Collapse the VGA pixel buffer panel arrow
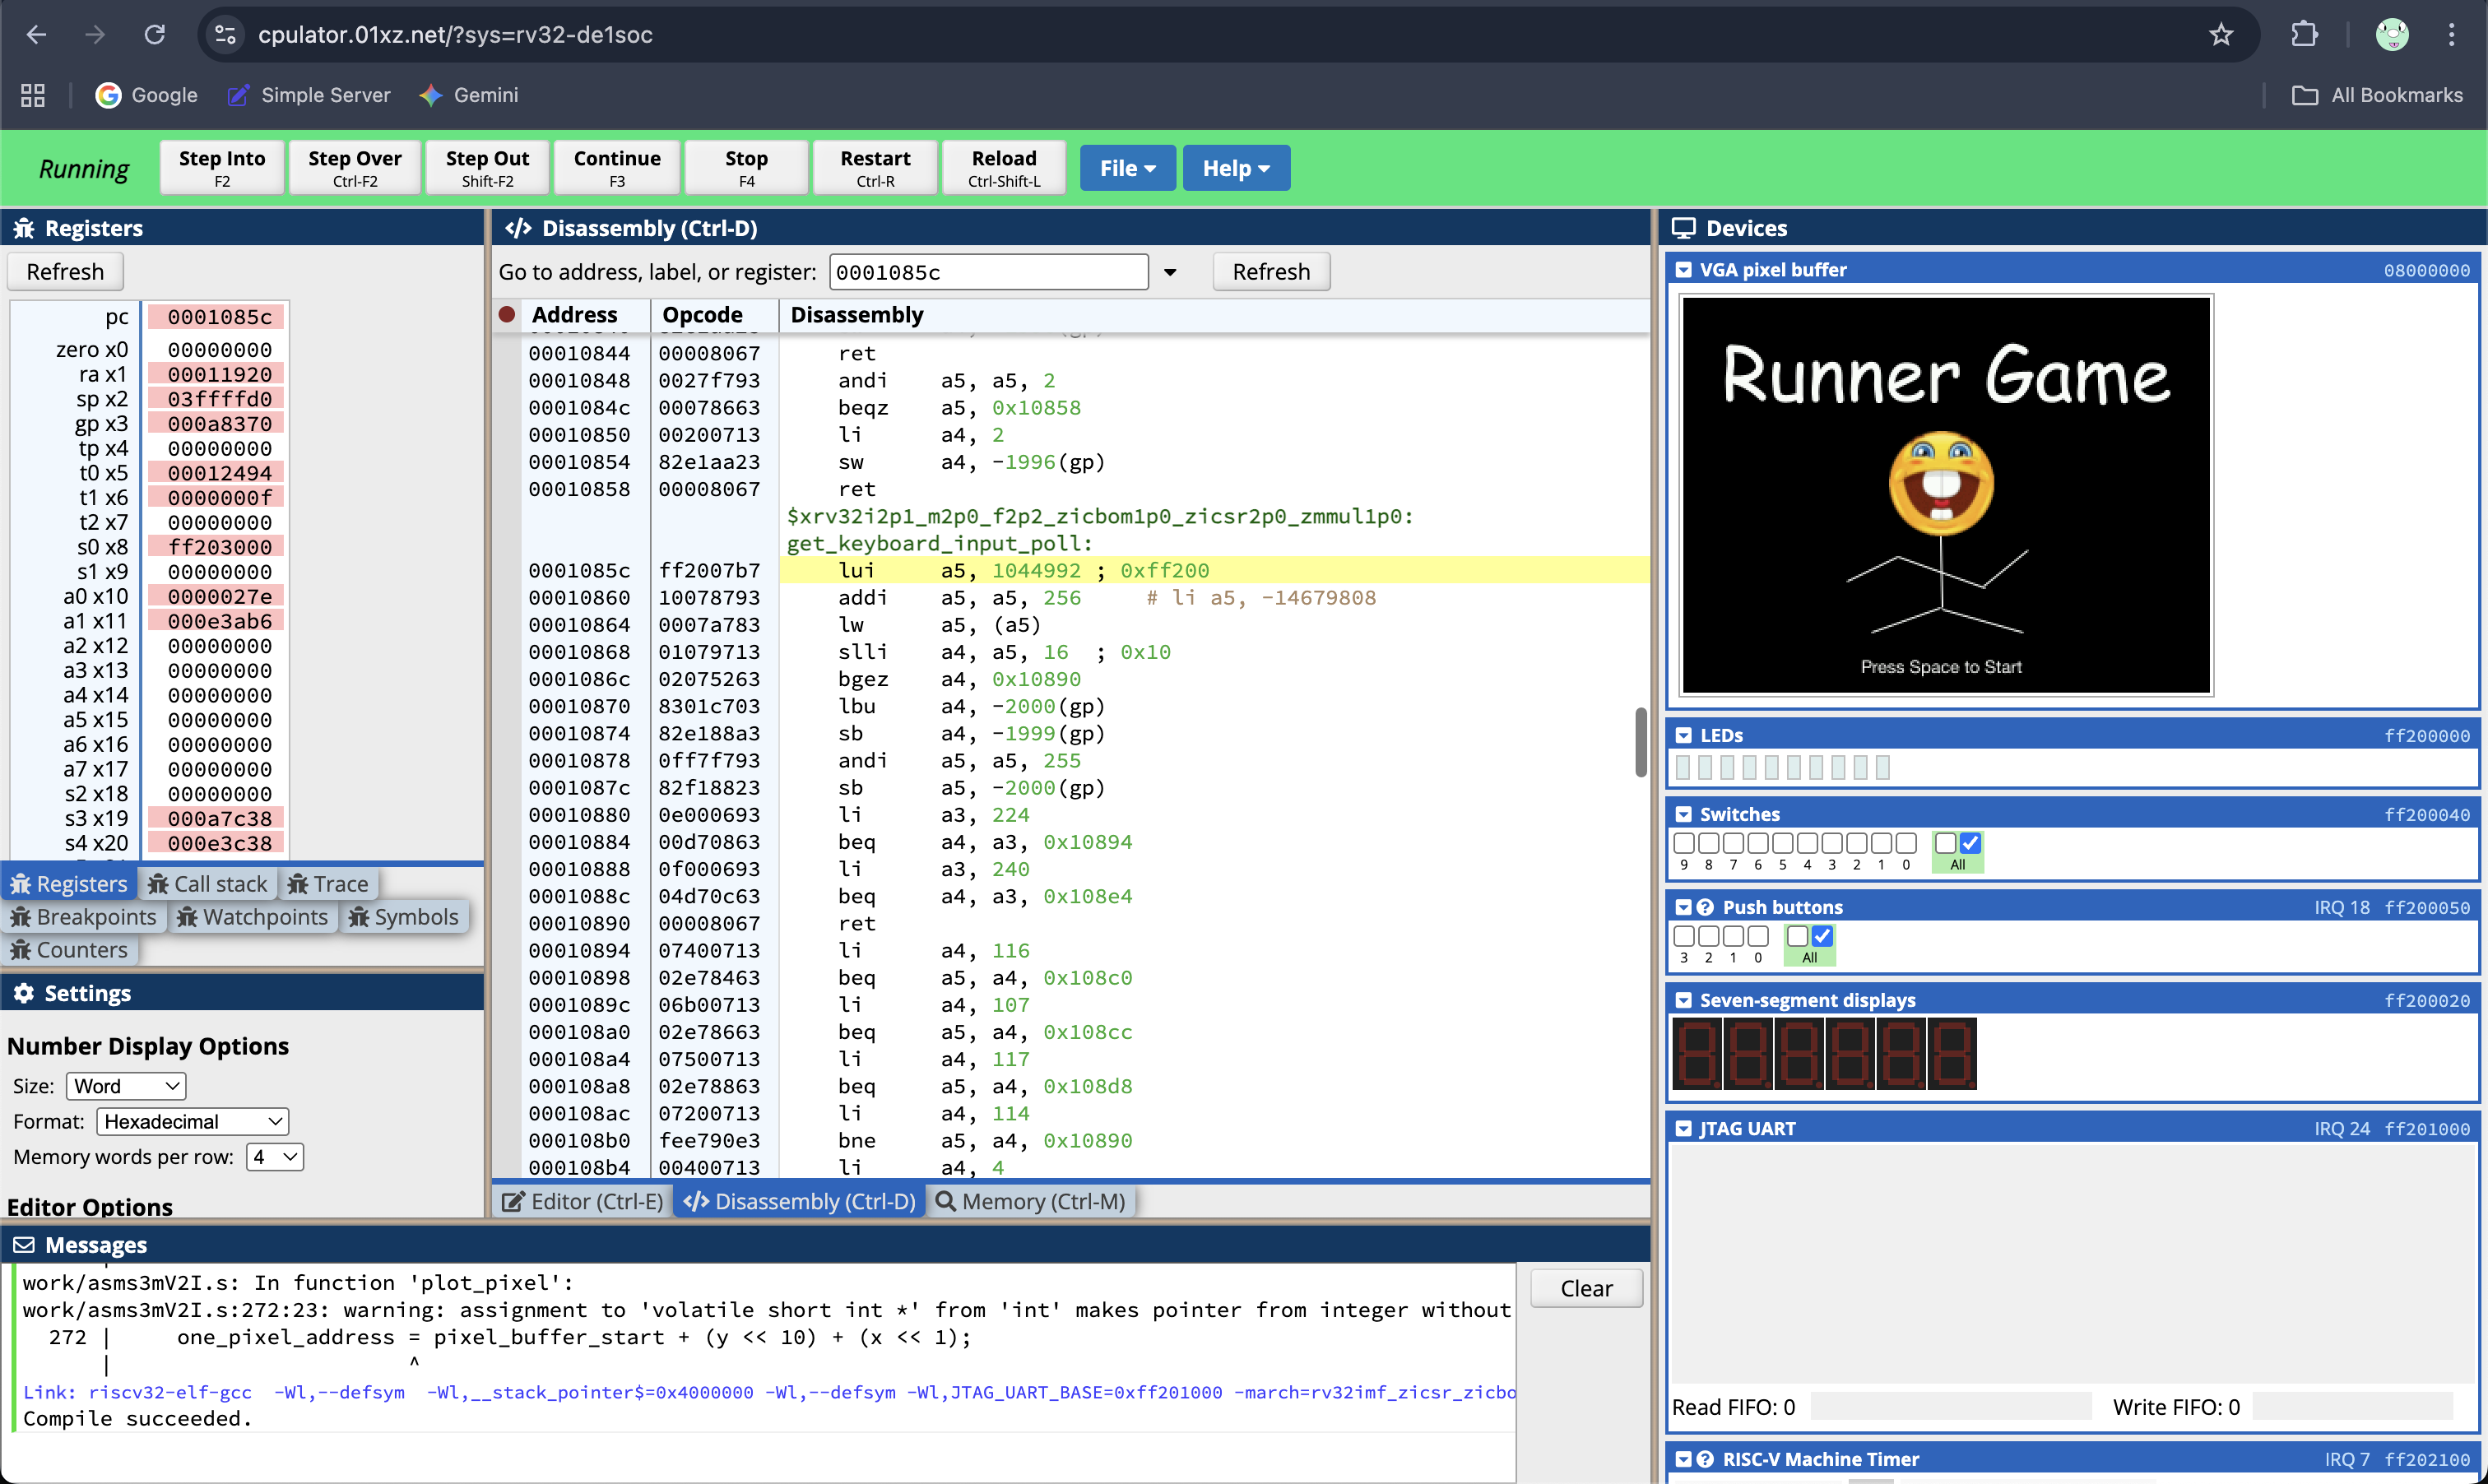The image size is (2488, 1484). click(1684, 270)
